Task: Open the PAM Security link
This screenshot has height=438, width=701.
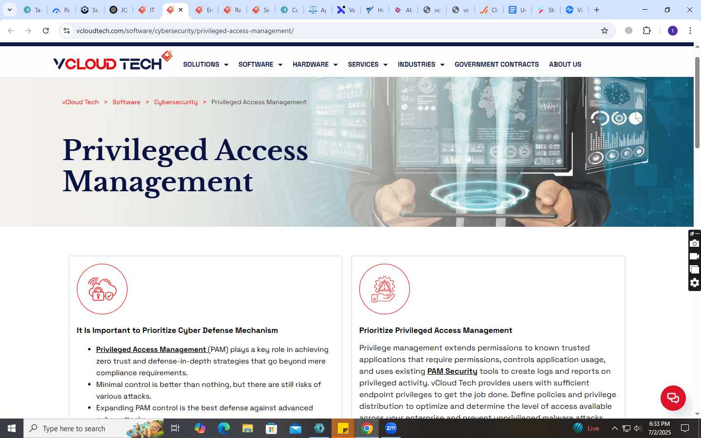Action: 452,371
